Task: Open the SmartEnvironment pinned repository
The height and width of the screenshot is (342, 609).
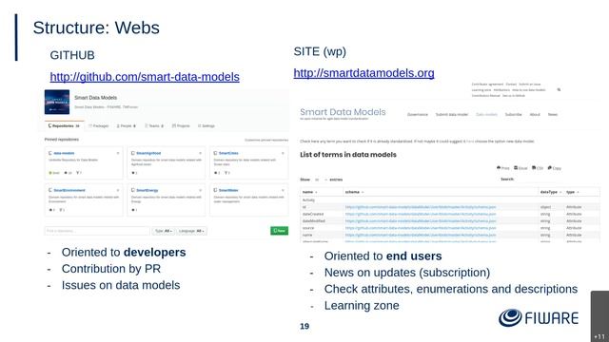Action: [69, 190]
